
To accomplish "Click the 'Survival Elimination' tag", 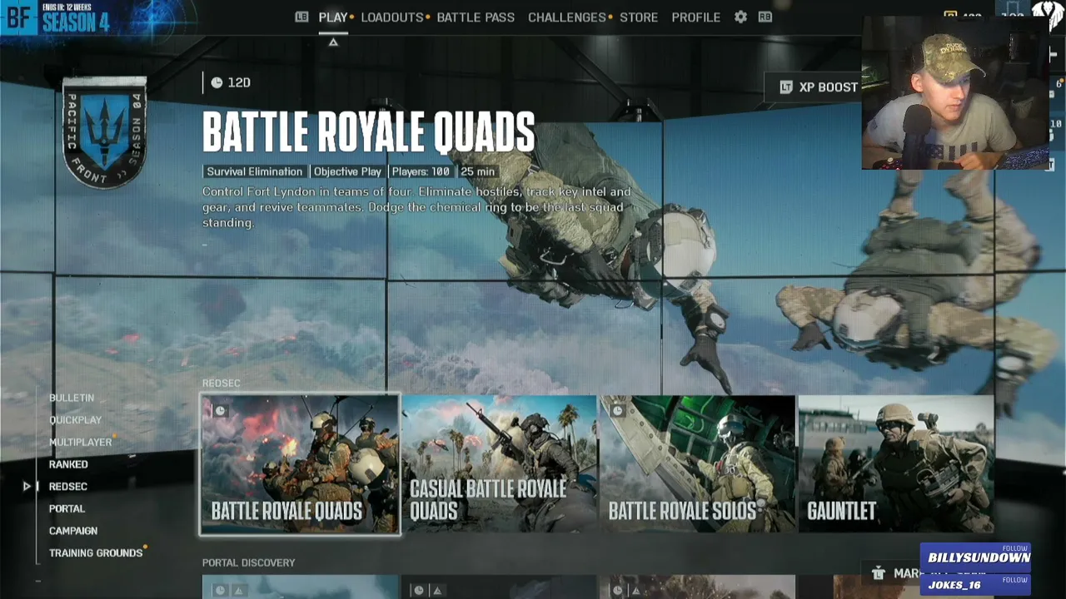I will tap(255, 171).
